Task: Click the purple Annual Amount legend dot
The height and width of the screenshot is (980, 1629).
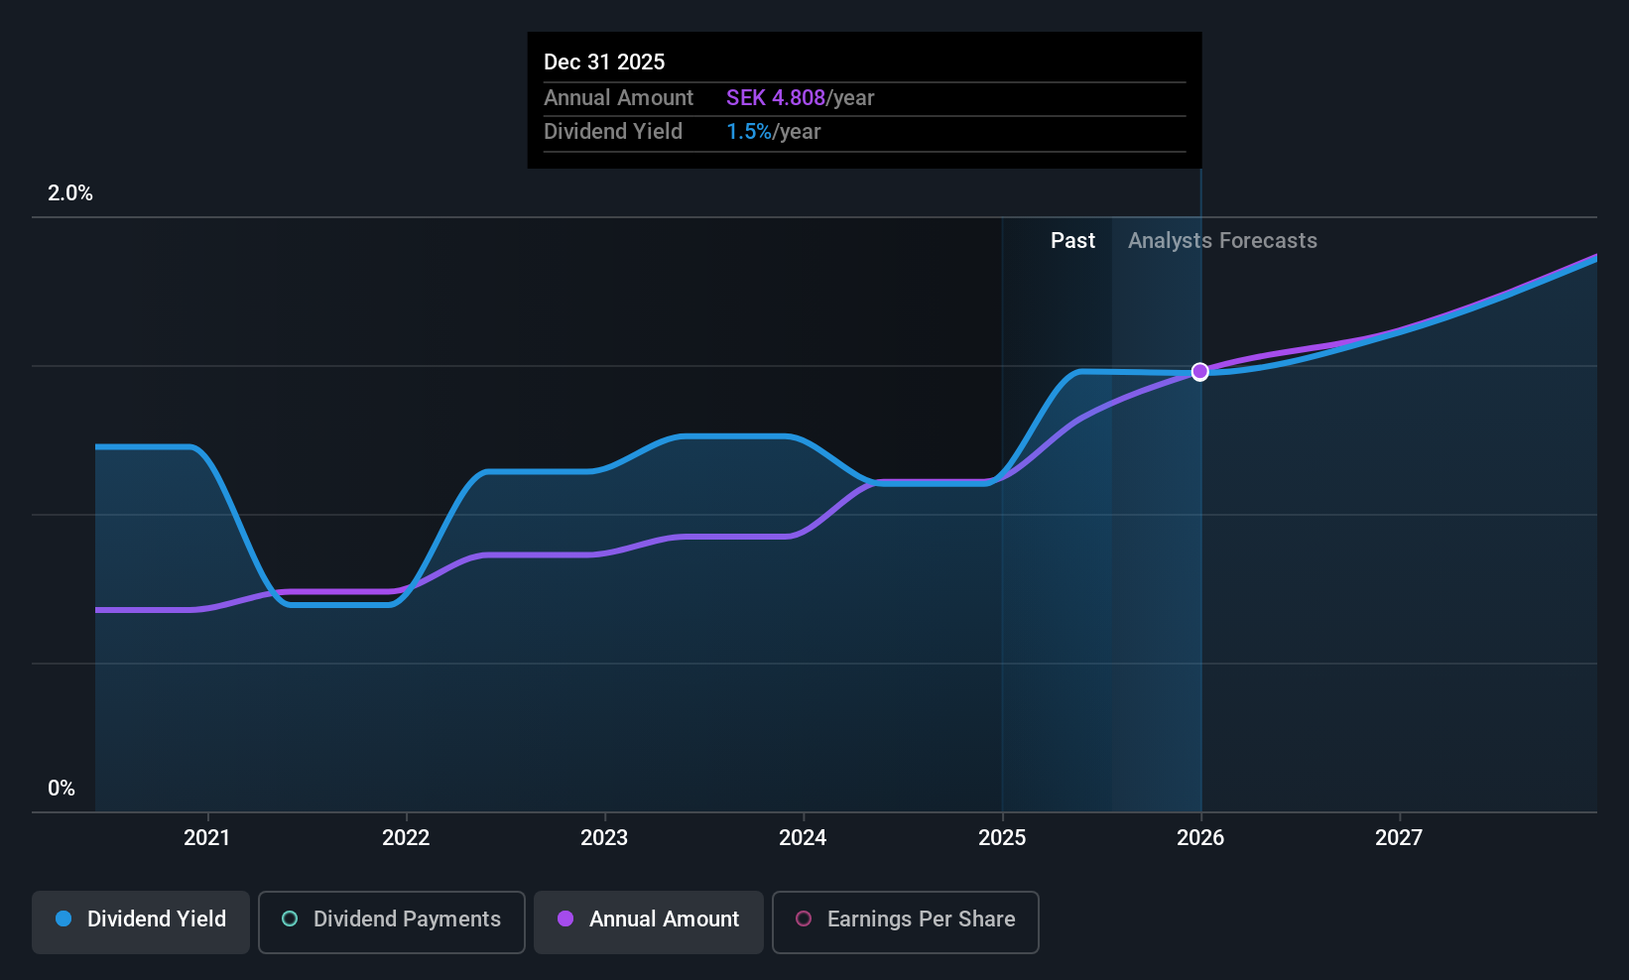Action: [565, 919]
